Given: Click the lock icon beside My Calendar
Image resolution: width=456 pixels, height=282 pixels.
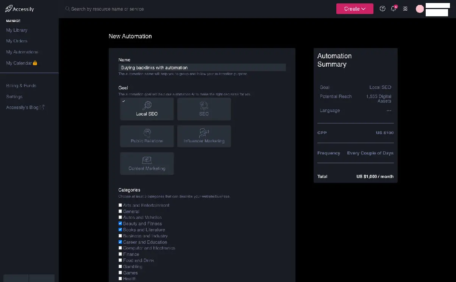Looking at the screenshot, I should 35,63.
